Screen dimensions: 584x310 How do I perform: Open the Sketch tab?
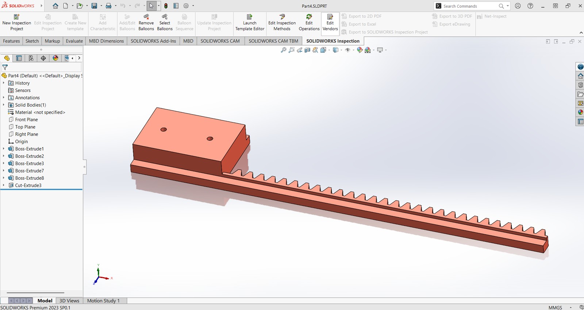32,41
